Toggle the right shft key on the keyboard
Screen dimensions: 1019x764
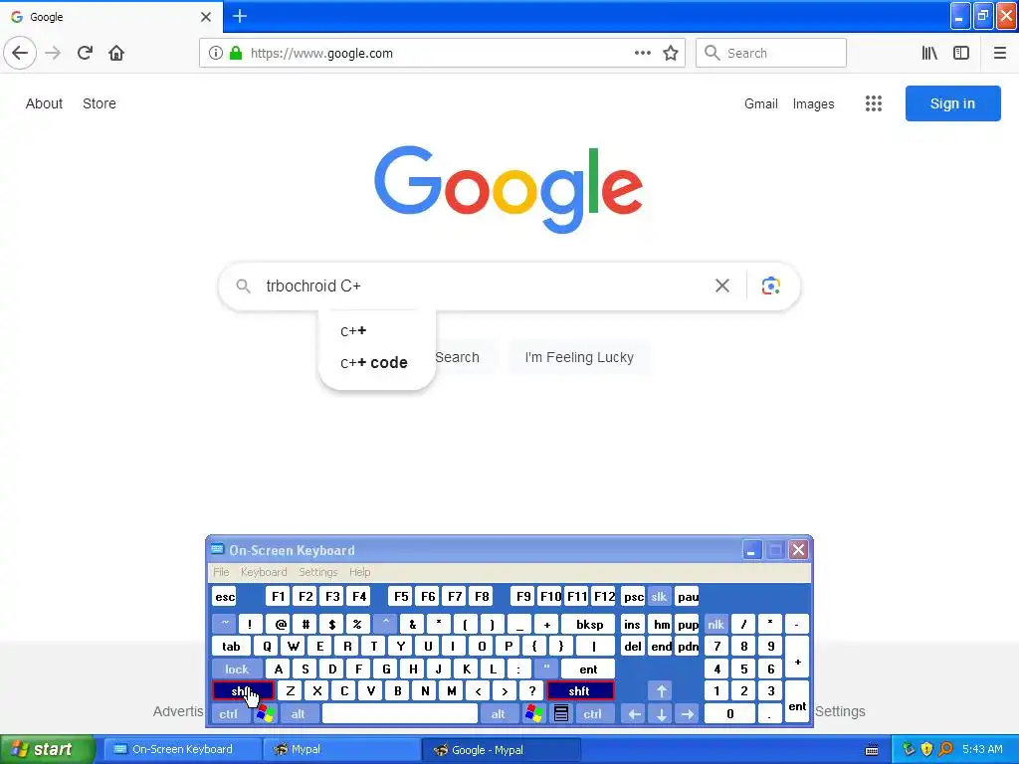point(580,691)
